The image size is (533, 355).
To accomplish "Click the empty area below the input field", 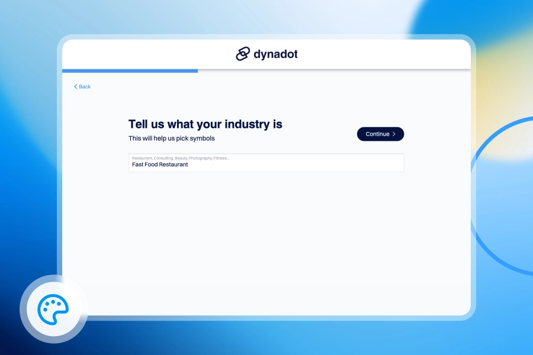I will (x=266, y=237).
